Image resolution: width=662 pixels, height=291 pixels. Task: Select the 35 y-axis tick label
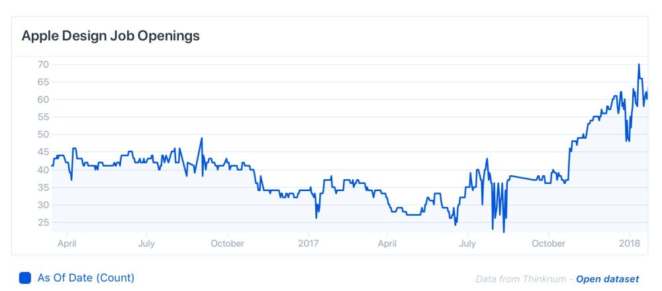point(44,187)
